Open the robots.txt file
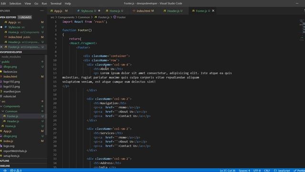 click(10, 97)
